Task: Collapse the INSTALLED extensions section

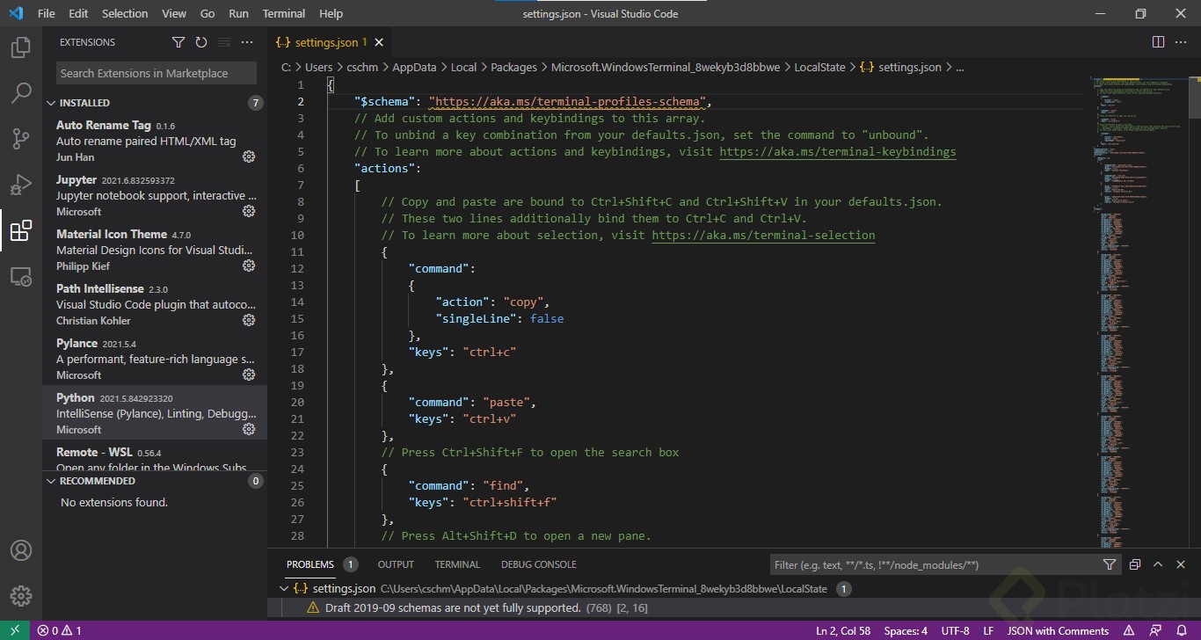Action: [51, 103]
